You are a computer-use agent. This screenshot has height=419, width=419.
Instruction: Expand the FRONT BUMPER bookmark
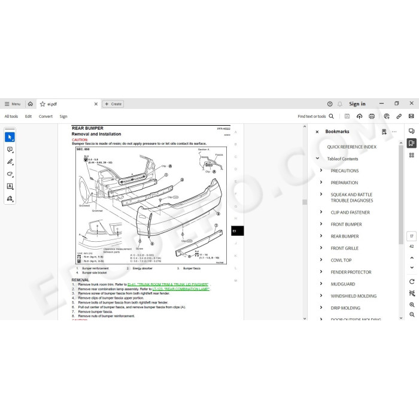321,224
